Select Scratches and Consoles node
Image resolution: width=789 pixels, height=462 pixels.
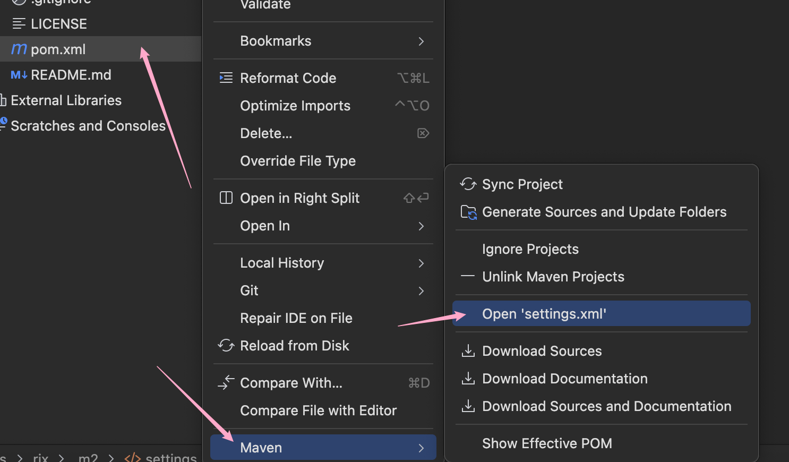pyautogui.click(x=100, y=126)
